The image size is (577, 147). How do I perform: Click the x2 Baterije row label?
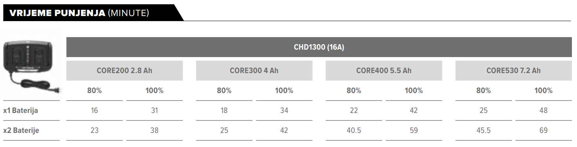click(21, 131)
